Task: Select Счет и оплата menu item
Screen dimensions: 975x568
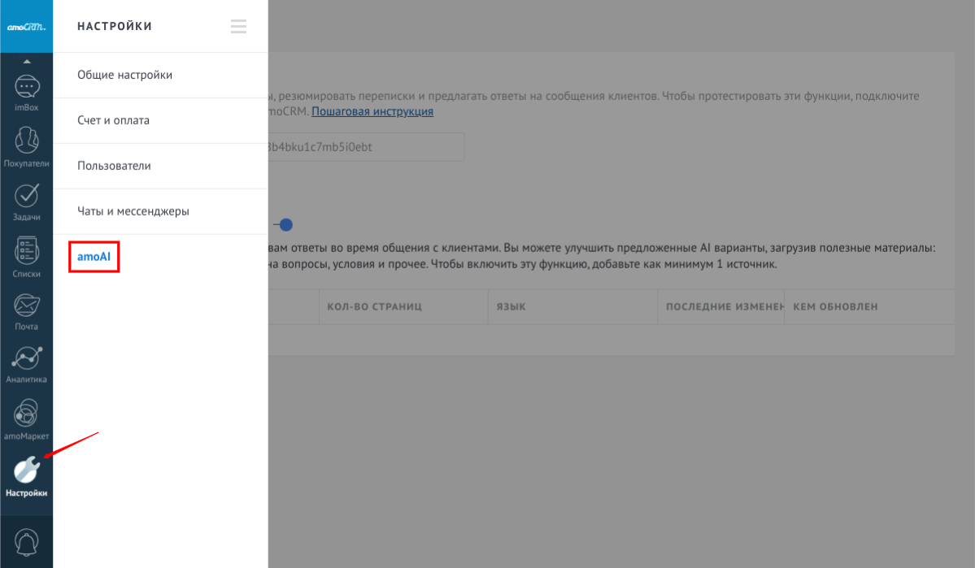Action: tap(113, 120)
